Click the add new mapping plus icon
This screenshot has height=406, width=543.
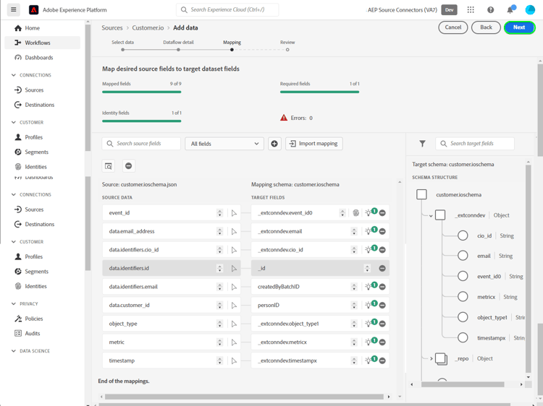274,144
